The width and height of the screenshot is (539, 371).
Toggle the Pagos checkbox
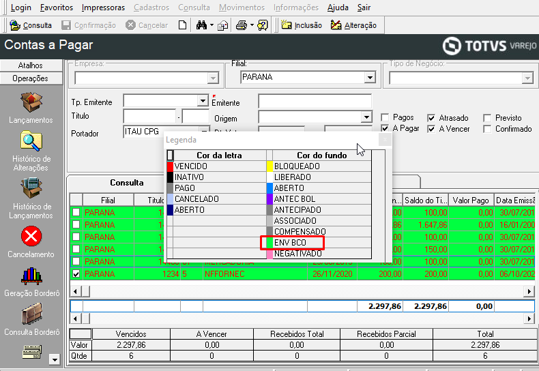[385, 118]
